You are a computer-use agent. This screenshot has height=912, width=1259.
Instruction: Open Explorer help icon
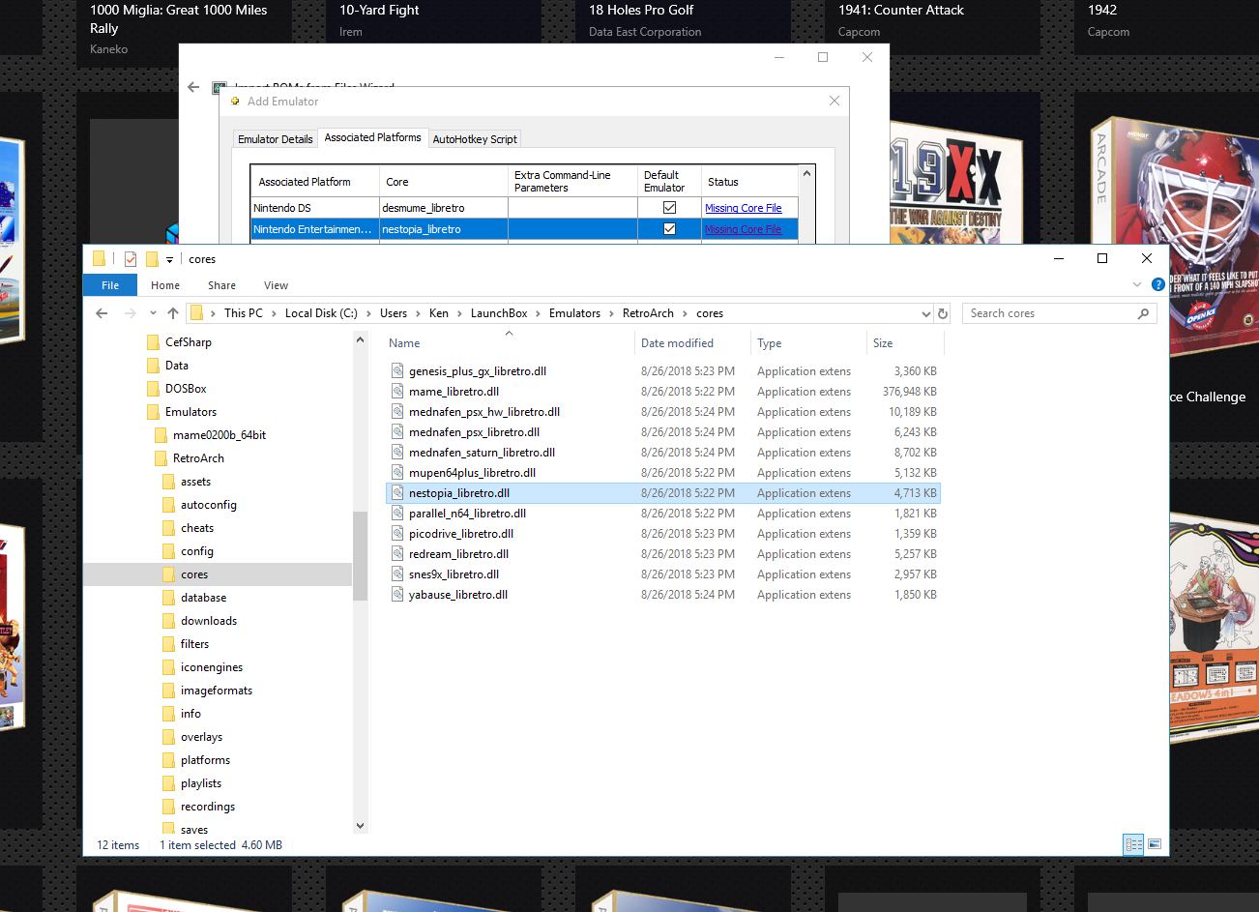[1157, 284]
